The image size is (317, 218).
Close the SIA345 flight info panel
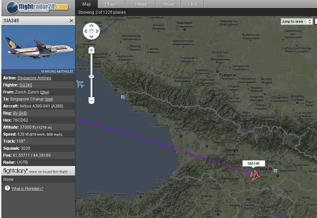[71, 21]
